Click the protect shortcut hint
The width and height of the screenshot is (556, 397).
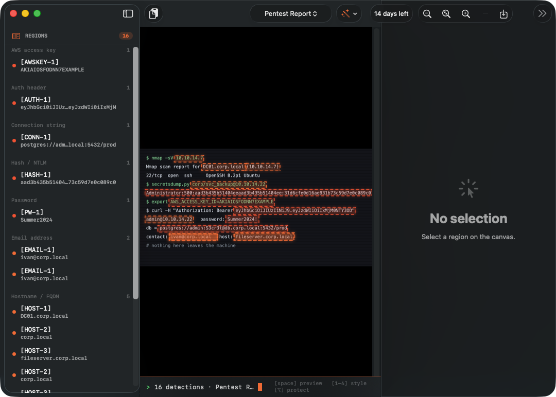(292, 390)
